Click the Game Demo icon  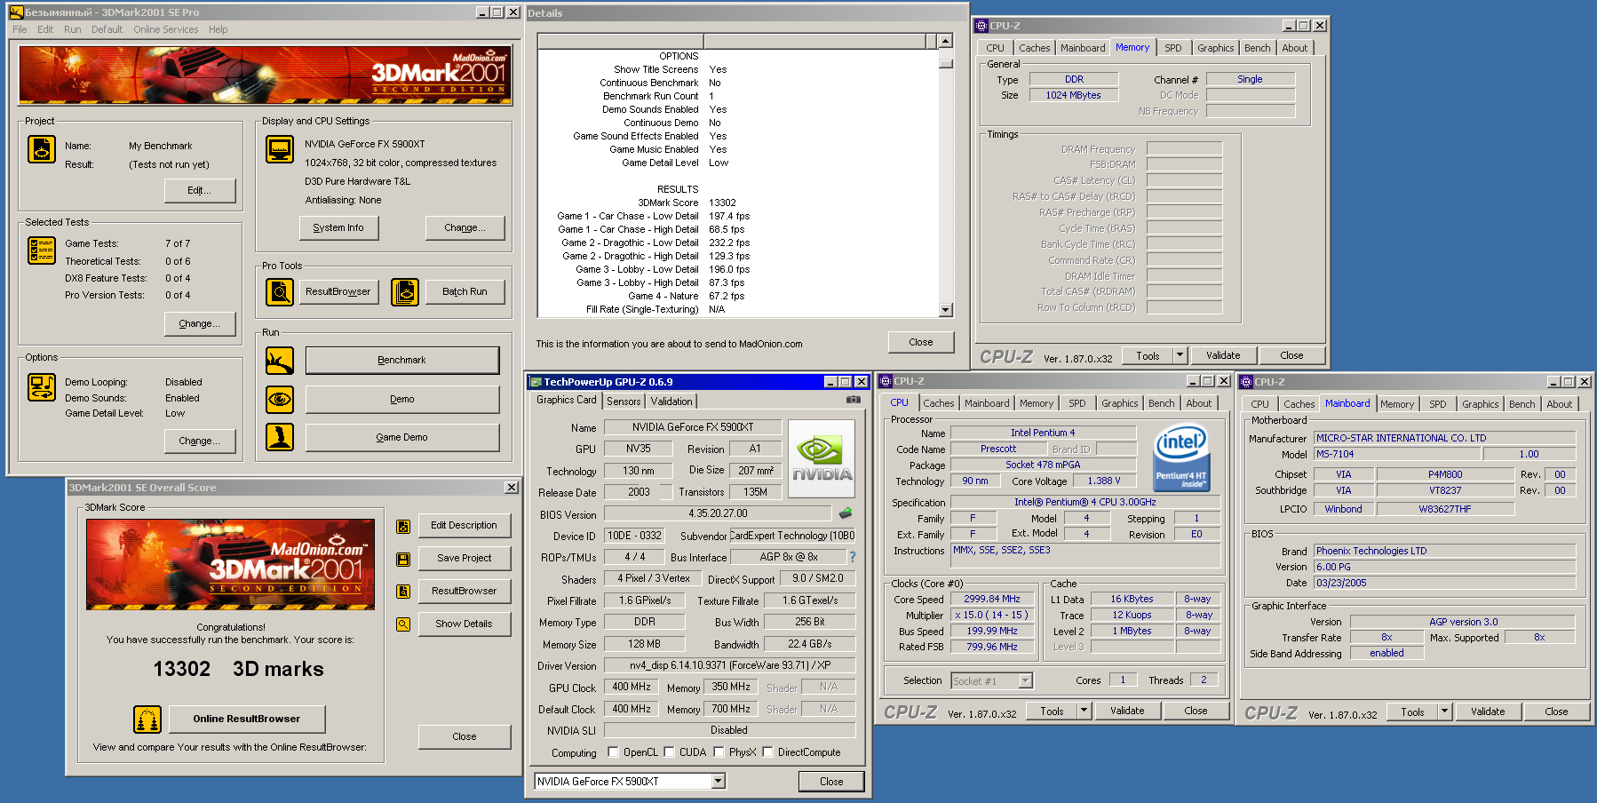click(280, 437)
